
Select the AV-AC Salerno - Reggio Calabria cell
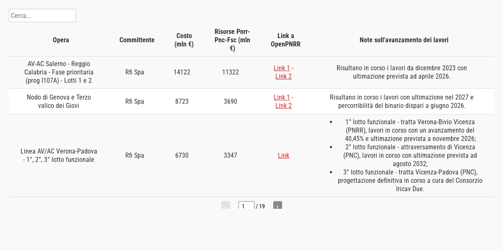(59, 72)
